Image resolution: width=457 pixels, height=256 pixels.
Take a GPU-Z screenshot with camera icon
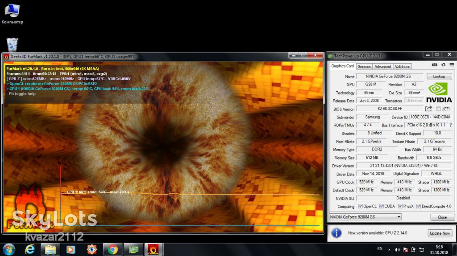click(434, 65)
